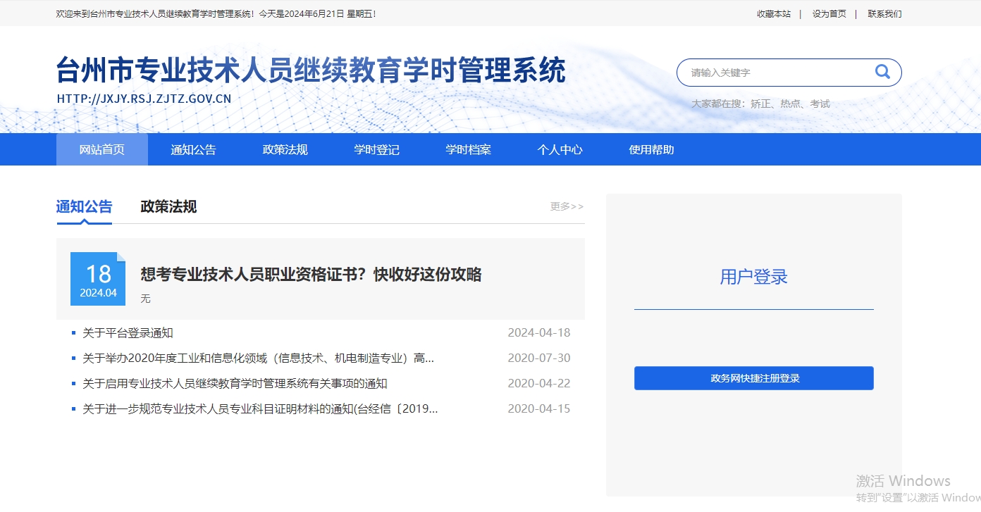Click the date 2020-04-15

539,408
